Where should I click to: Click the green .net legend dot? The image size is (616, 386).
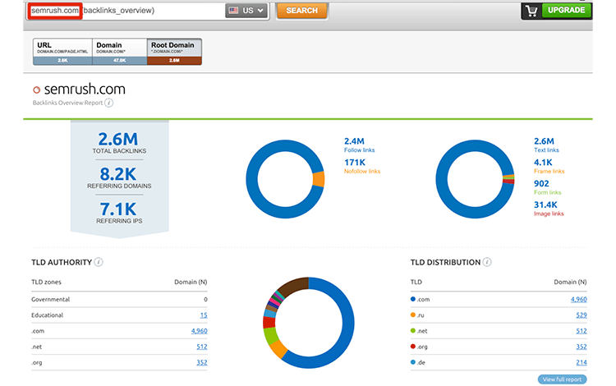coord(413,331)
